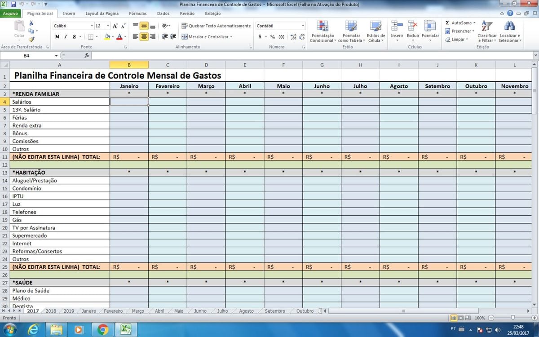Screen dimensions: 539x337
Task: Click Quebrar Texto Automaticamente button
Action: pos(216,26)
